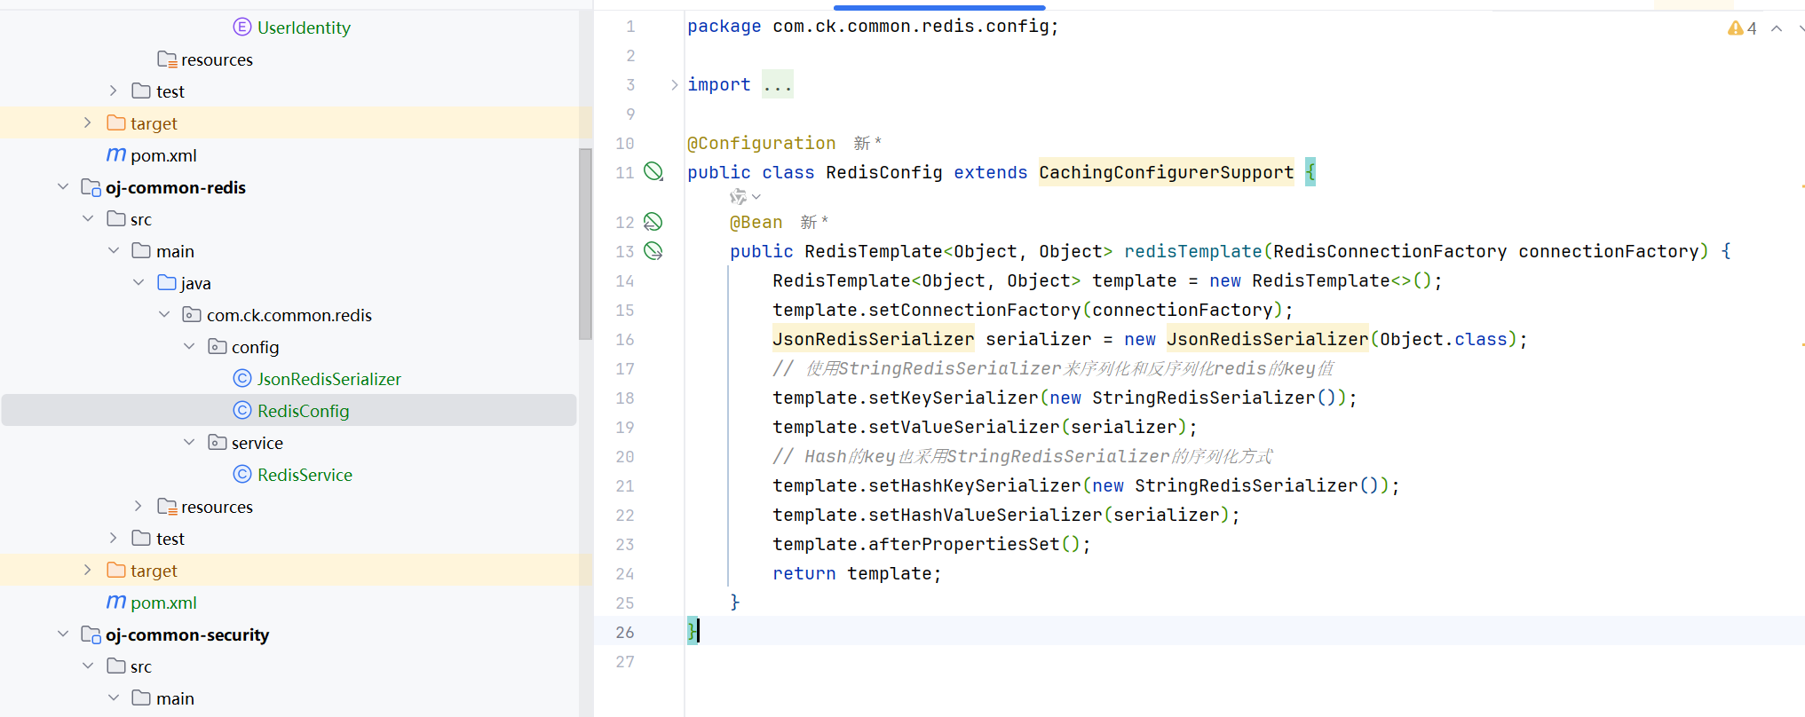Click the redisTemplate method name
The image size is (1805, 717).
click(1192, 251)
